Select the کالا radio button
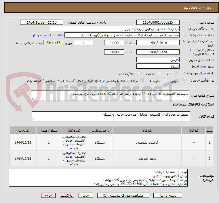 click(x=176, y=73)
